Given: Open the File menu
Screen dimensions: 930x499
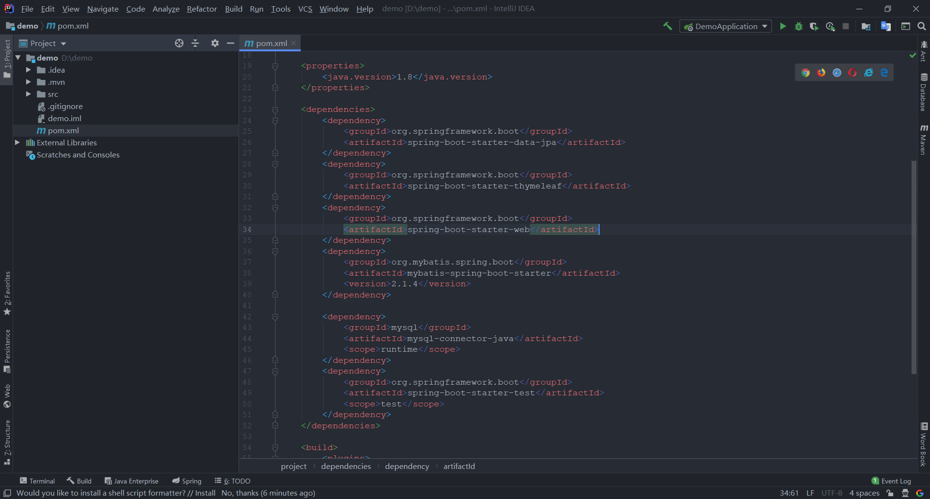Looking at the screenshot, I should (x=27, y=9).
